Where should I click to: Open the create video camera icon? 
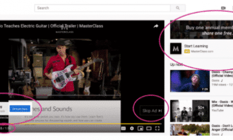[223, 8]
